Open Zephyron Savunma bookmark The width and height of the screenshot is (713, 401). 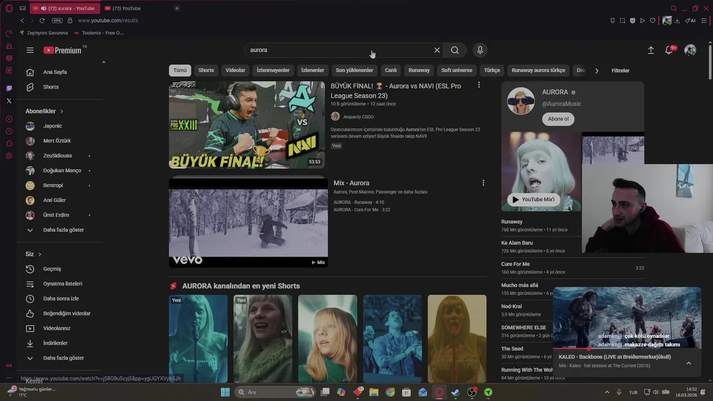[43, 33]
